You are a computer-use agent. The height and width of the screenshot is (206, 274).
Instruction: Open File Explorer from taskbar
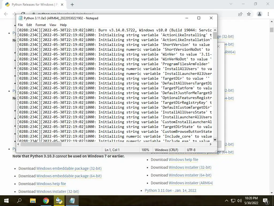33,201
